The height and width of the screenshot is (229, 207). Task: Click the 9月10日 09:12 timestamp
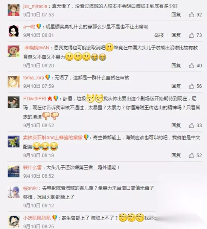tap(39, 206)
